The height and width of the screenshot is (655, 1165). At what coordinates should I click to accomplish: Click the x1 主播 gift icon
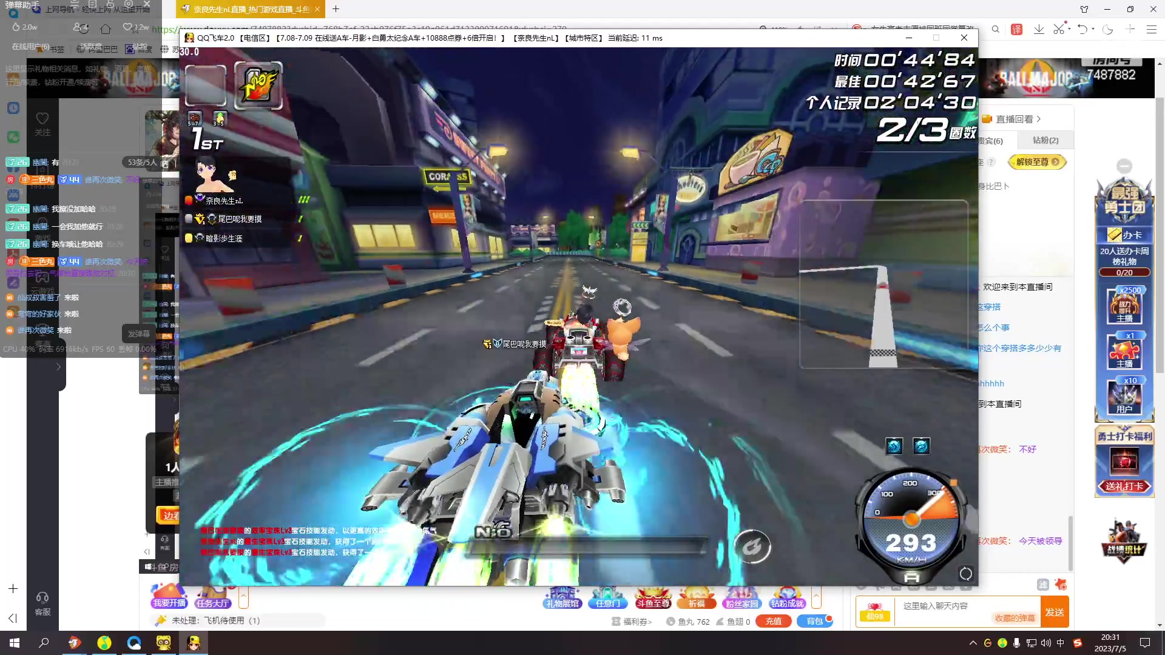pyautogui.click(x=1124, y=351)
